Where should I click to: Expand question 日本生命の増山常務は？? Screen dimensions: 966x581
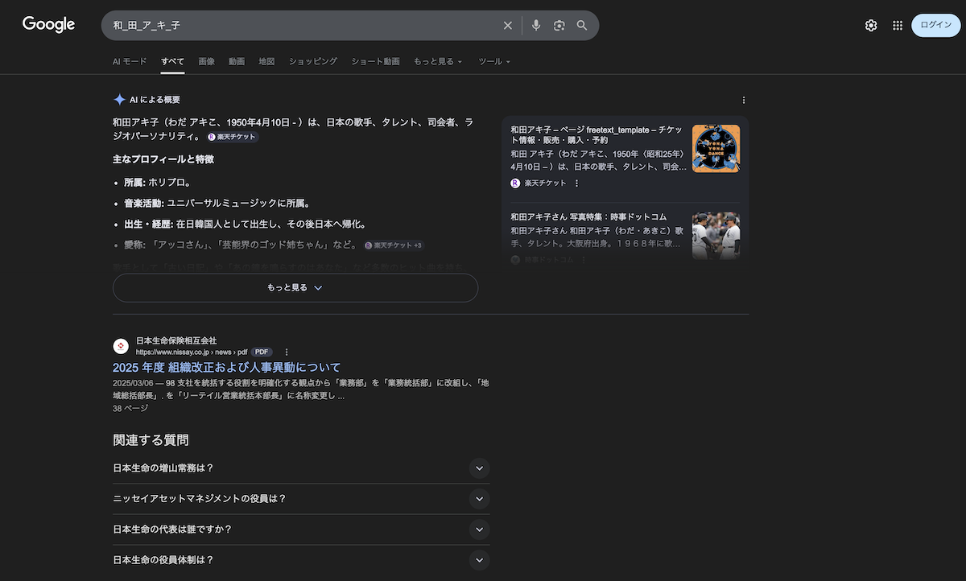479,468
